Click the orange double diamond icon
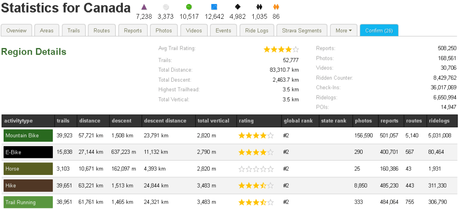The height and width of the screenshot is (209, 459). (x=276, y=7)
